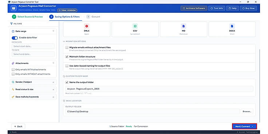Expand the Sender / Subject section chevron

[53, 82]
